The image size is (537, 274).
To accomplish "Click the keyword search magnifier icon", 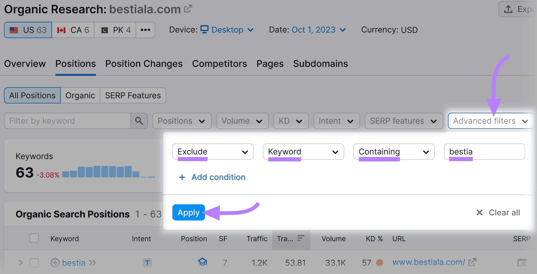I will point(139,121).
